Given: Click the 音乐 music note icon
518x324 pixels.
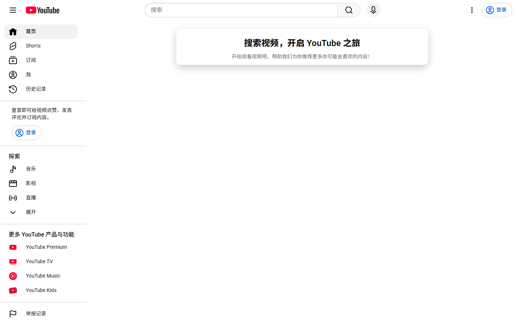Looking at the screenshot, I should [13, 169].
